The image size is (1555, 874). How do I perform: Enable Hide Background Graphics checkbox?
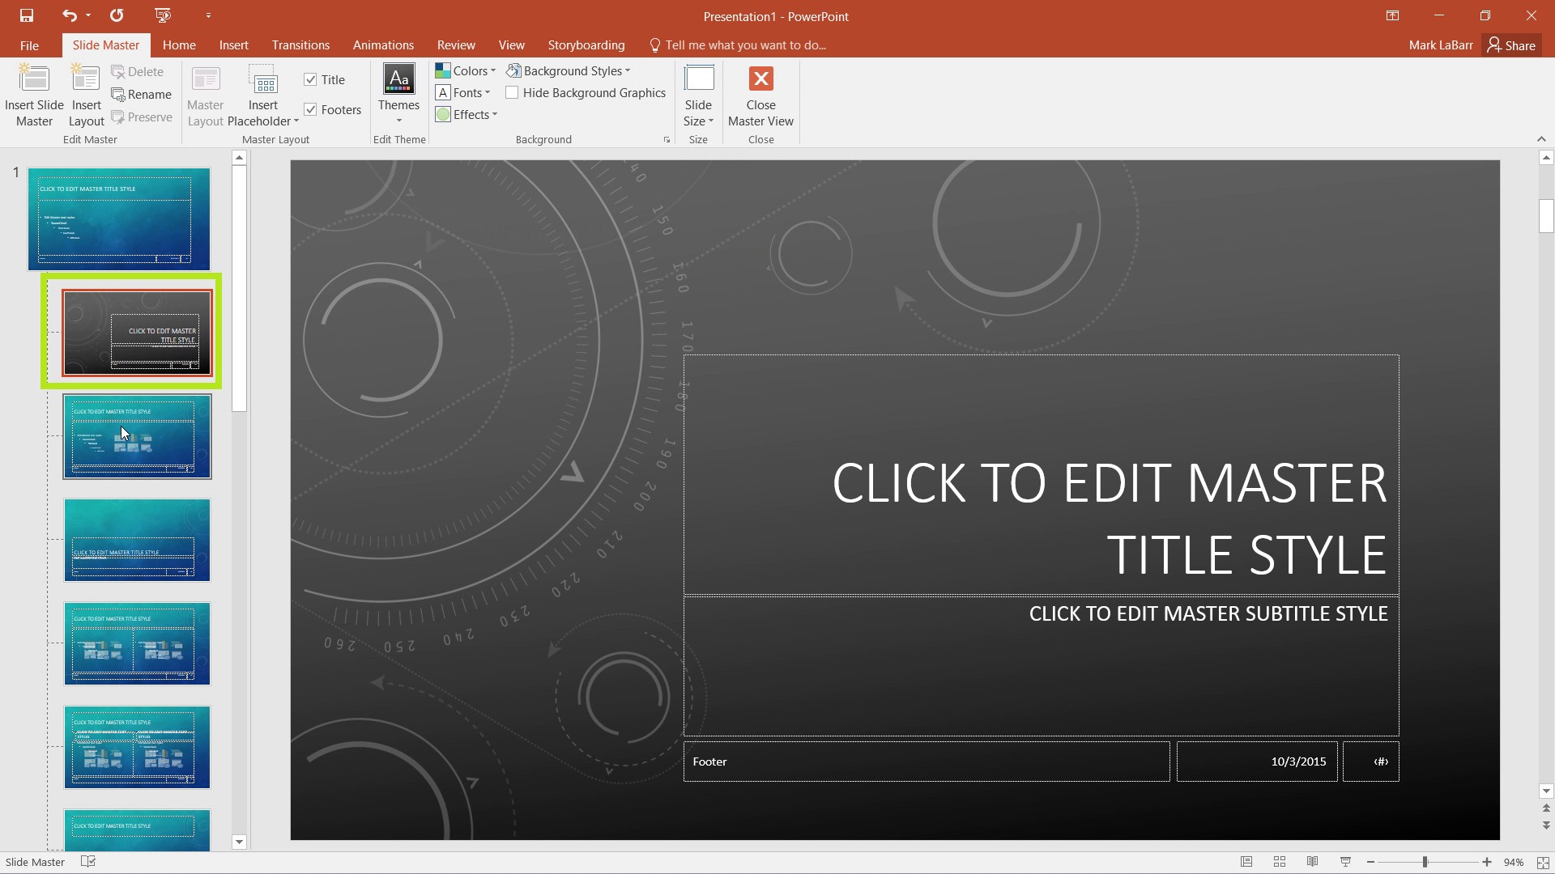click(x=513, y=93)
